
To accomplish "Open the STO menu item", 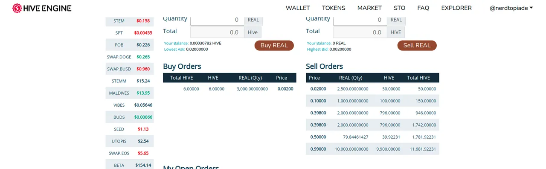I will [x=400, y=8].
